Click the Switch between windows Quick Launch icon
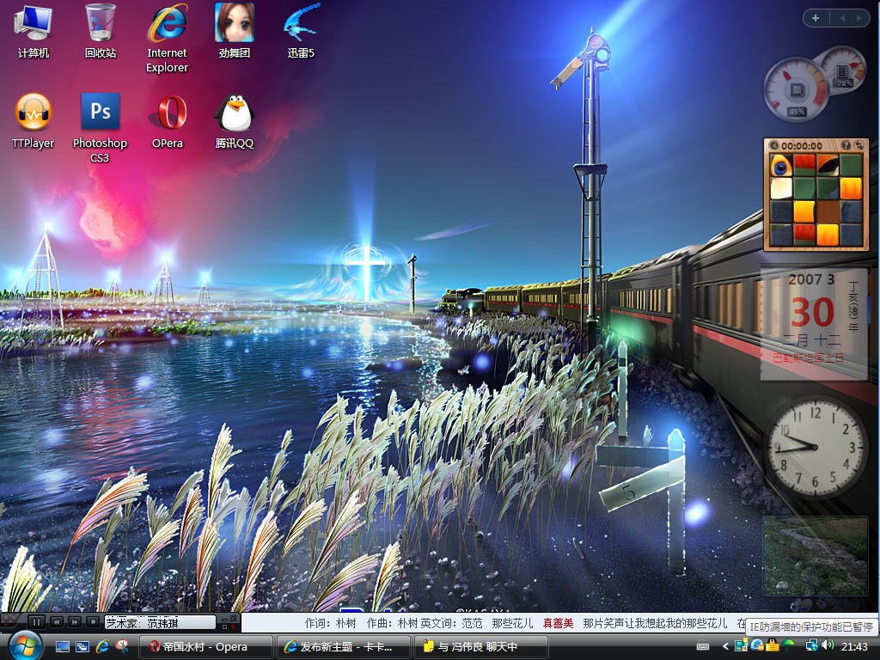 tap(82, 646)
